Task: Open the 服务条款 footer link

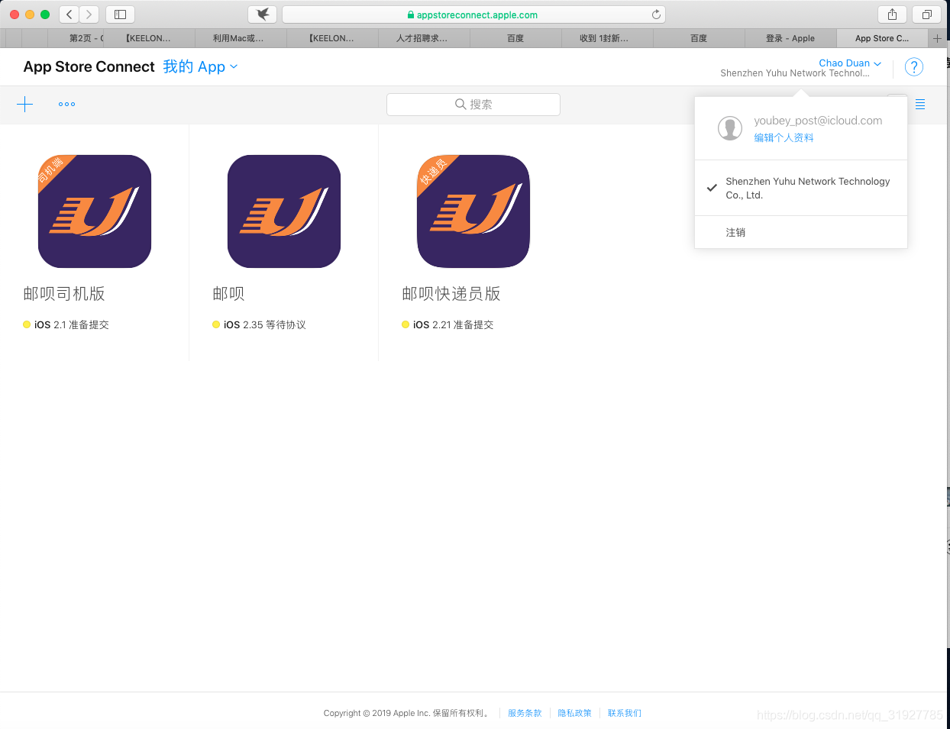Action: [525, 713]
